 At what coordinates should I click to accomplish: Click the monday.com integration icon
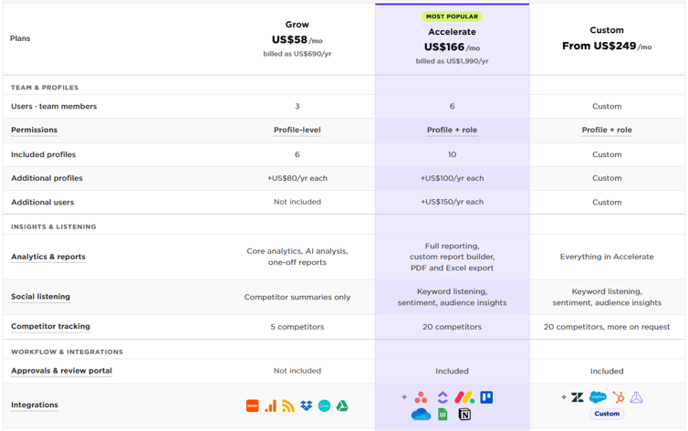pos(464,397)
